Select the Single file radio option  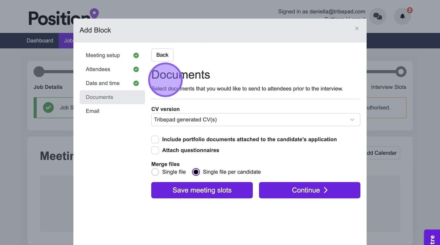[x=155, y=172]
